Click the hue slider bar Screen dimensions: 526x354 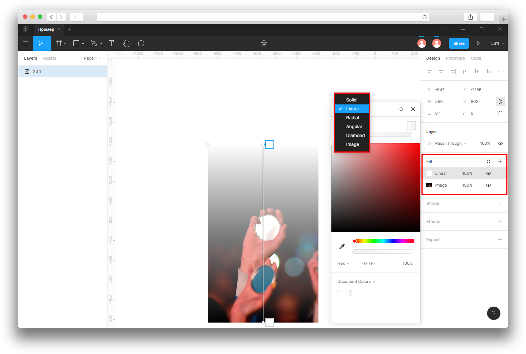tap(383, 241)
